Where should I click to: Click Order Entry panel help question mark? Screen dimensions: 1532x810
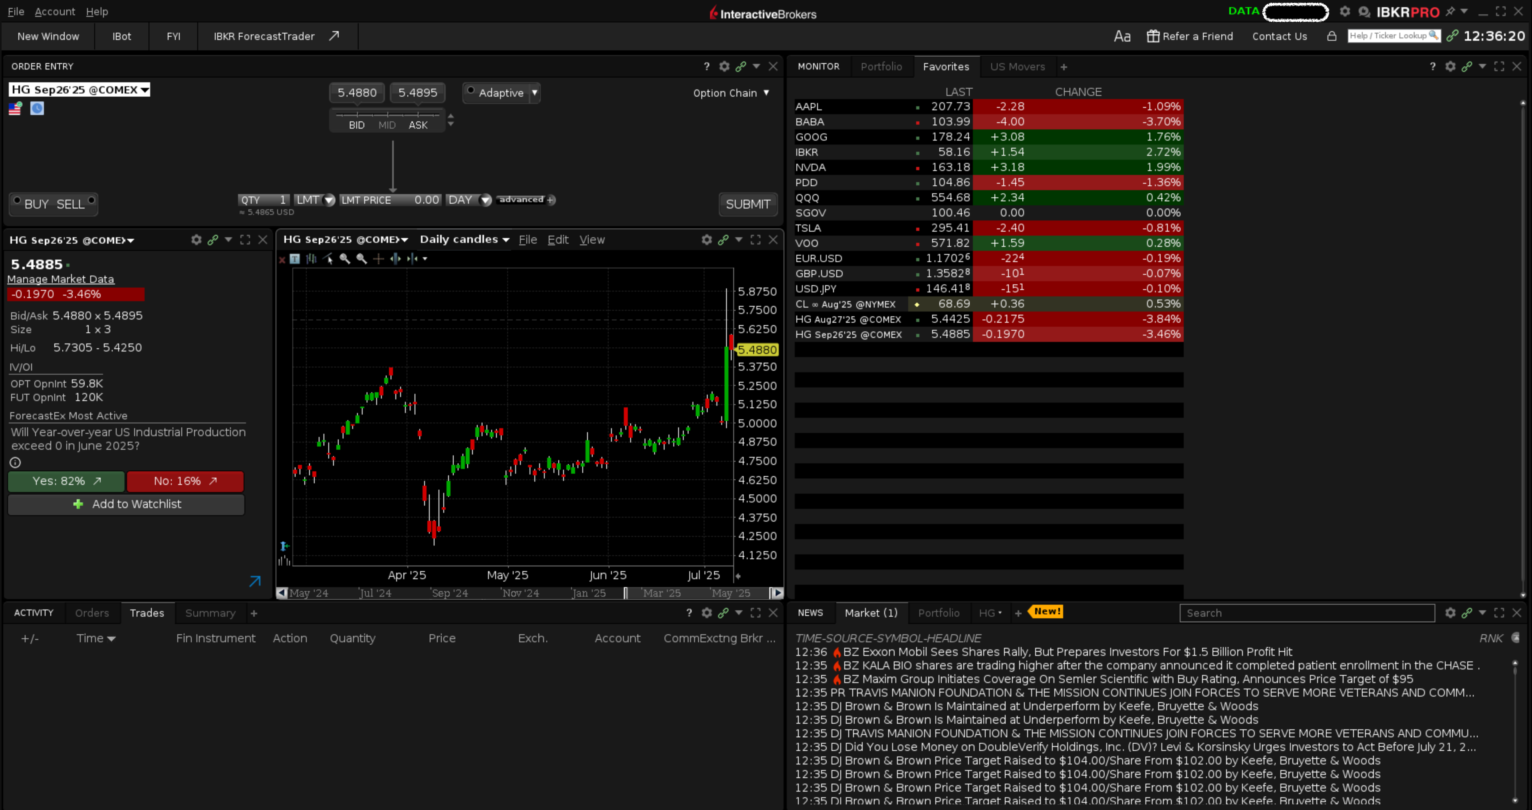coord(706,67)
